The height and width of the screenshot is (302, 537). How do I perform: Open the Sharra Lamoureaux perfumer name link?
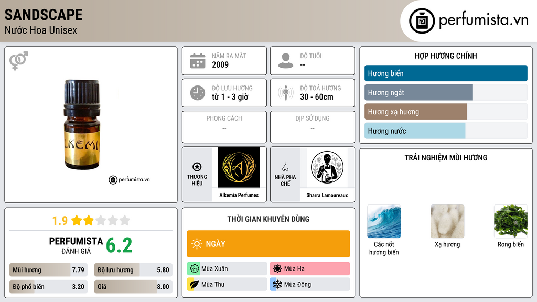(x=327, y=195)
